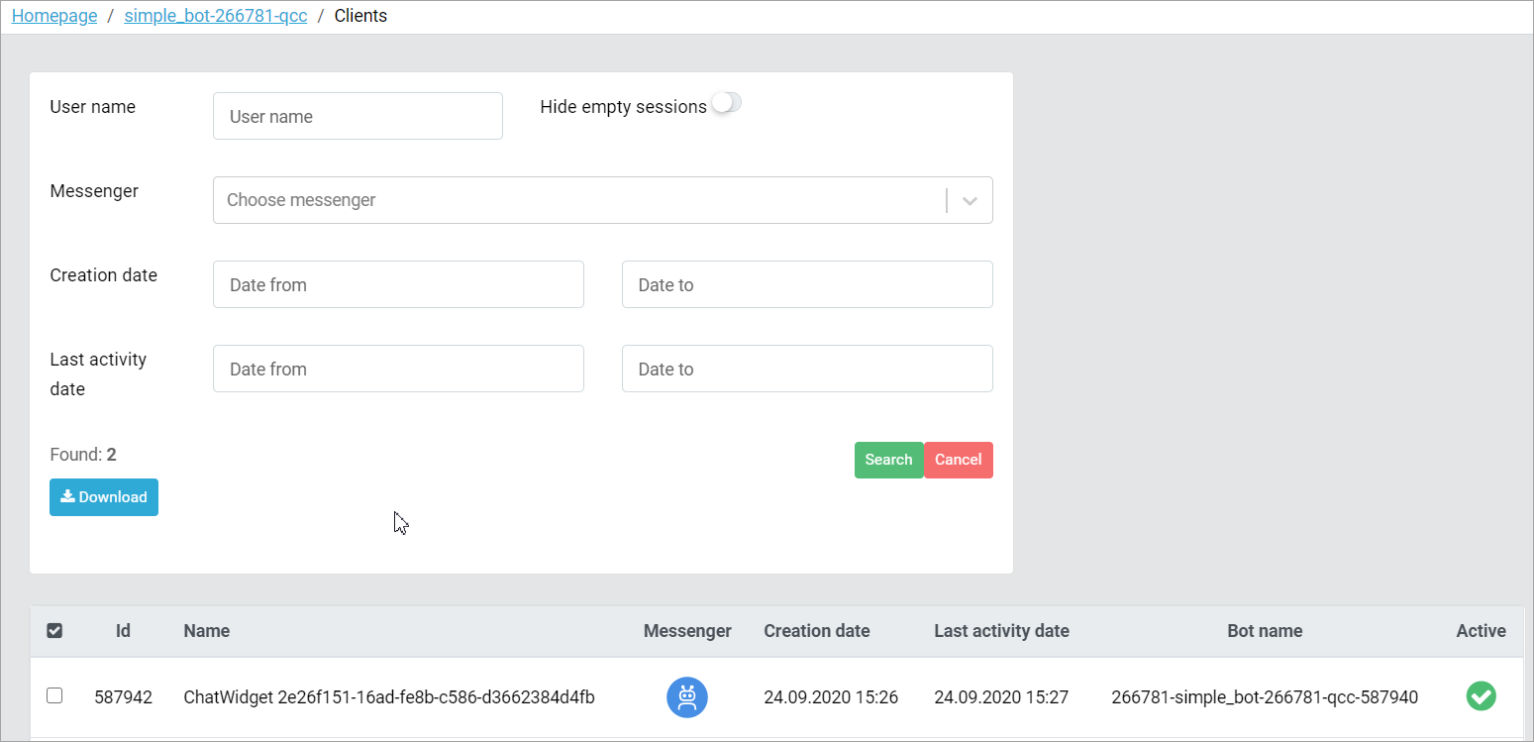The image size is (1534, 742).
Task: Open client ChatWidget 2e26f151 name entry
Action: (x=389, y=697)
